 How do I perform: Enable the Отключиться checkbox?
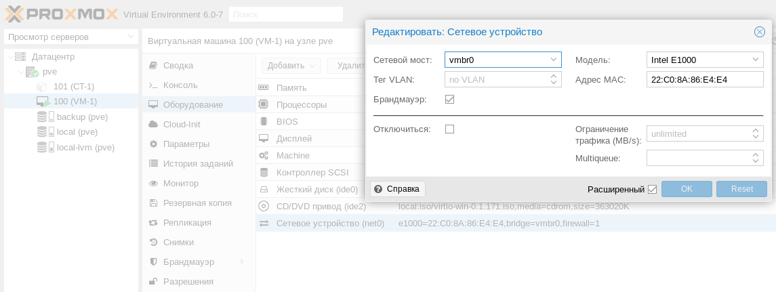coord(449,129)
